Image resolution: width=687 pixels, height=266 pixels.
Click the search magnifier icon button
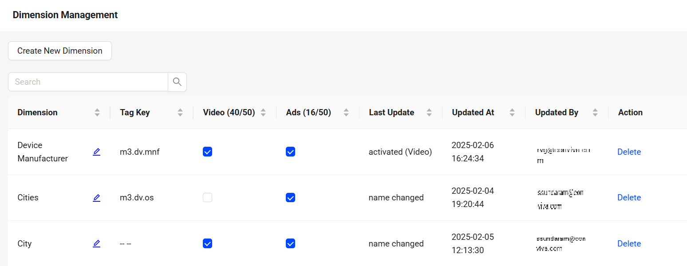point(177,82)
